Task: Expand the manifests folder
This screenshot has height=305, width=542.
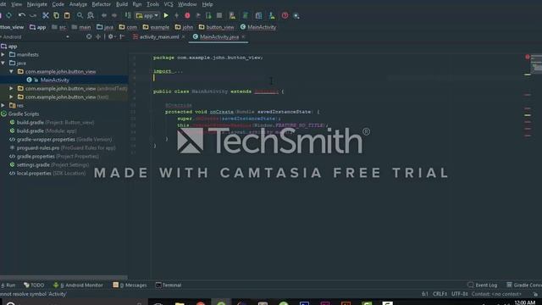Action: 3,54
